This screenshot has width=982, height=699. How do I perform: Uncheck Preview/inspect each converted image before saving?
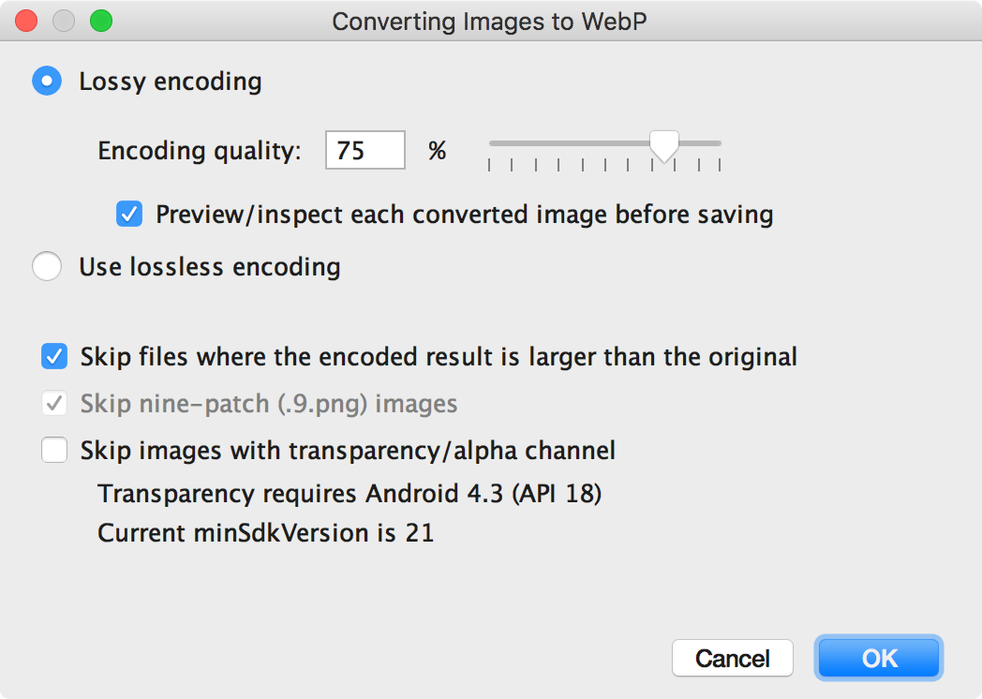pos(128,214)
